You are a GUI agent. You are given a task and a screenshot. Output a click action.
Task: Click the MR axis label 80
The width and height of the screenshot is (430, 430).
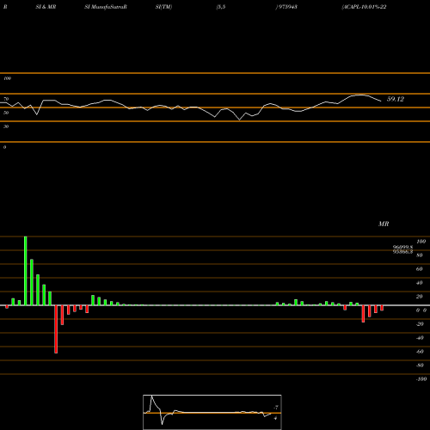[x=420, y=255]
